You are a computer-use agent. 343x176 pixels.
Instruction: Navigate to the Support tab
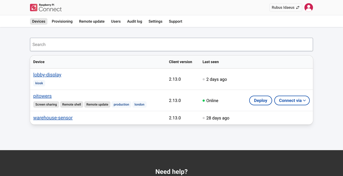tap(176, 21)
